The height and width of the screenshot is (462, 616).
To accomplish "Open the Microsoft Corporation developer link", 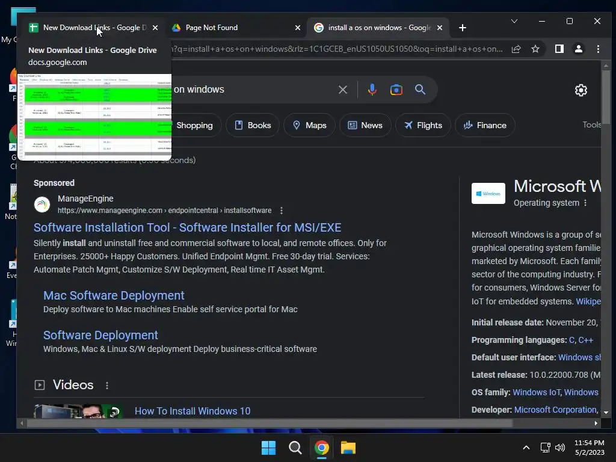I will (x=556, y=410).
